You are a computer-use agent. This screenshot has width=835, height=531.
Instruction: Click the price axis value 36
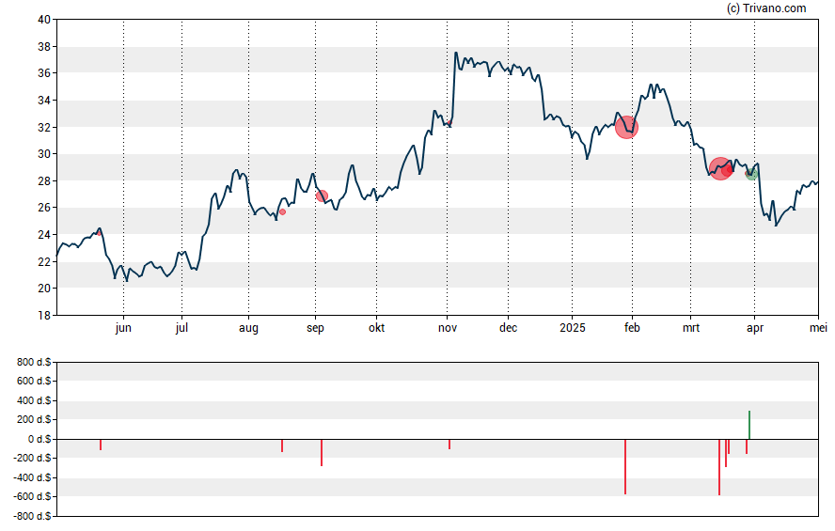coord(44,73)
